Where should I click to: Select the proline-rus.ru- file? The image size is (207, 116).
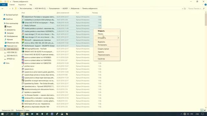[29, 66]
